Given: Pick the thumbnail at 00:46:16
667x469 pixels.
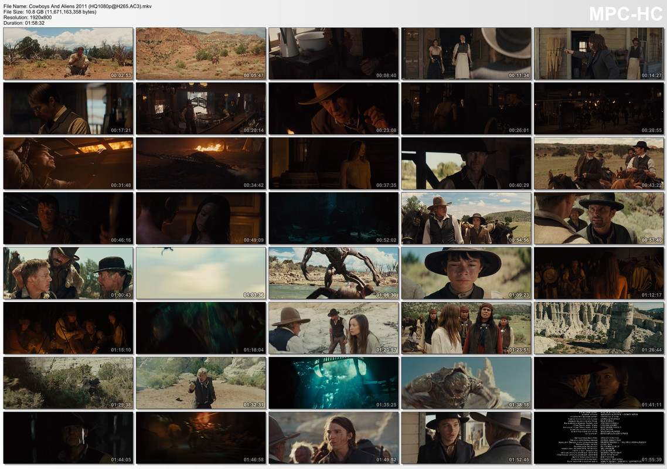Looking at the screenshot, I should pyautogui.click(x=68, y=218).
